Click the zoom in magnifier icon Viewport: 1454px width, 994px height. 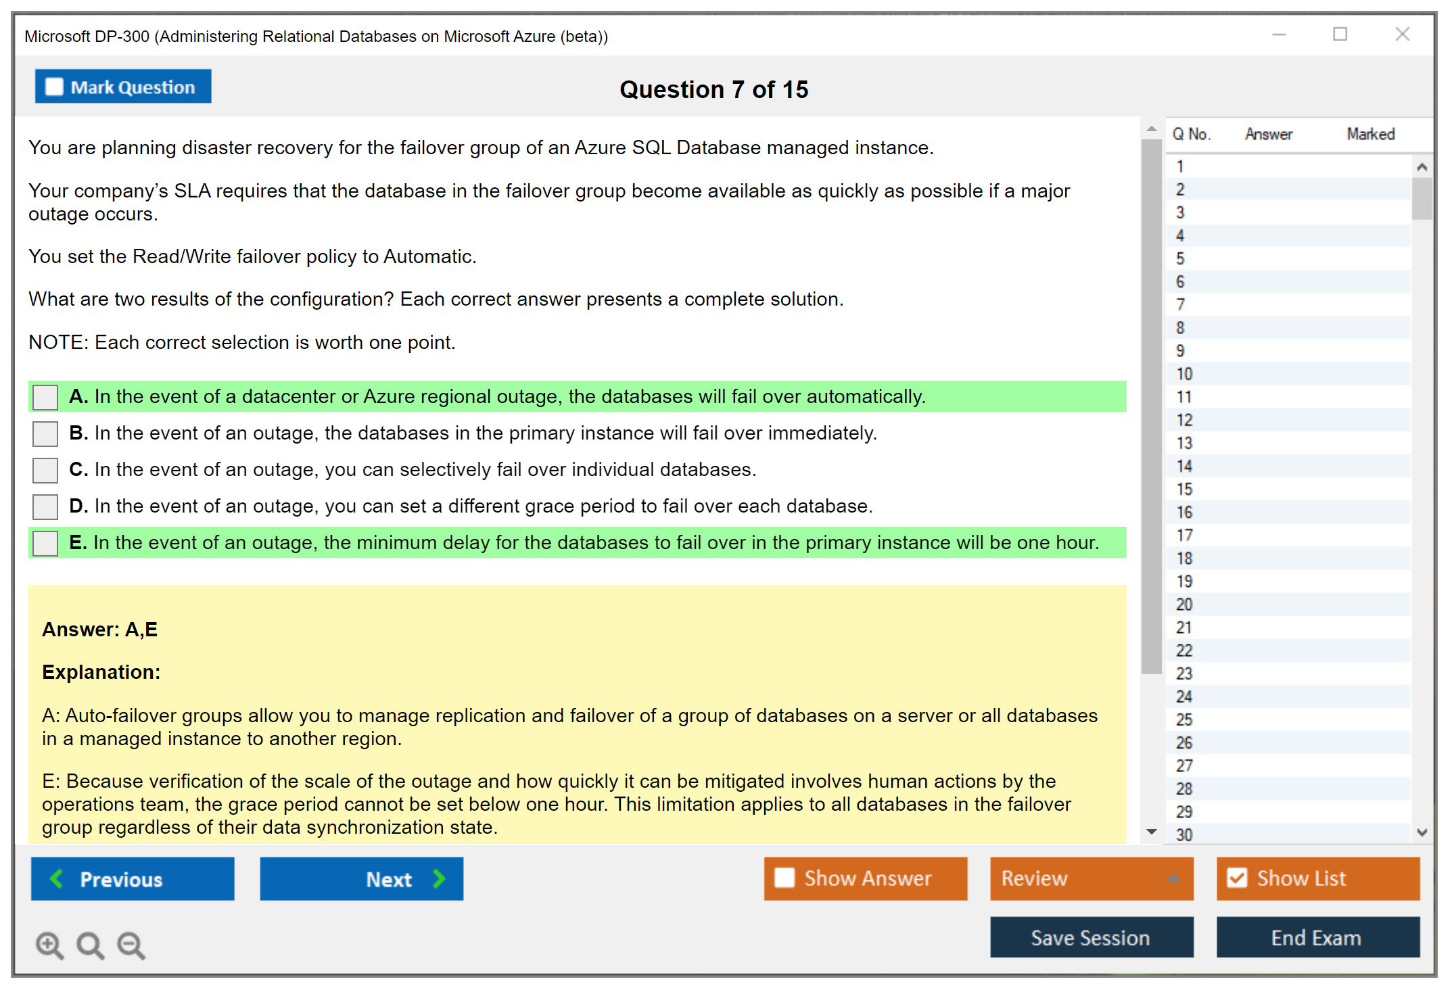pyautogui.click(x=49, y=945)
